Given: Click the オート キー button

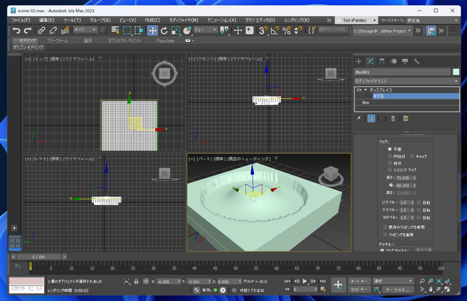Looking at the screenshot, I should tap(359, 281).
